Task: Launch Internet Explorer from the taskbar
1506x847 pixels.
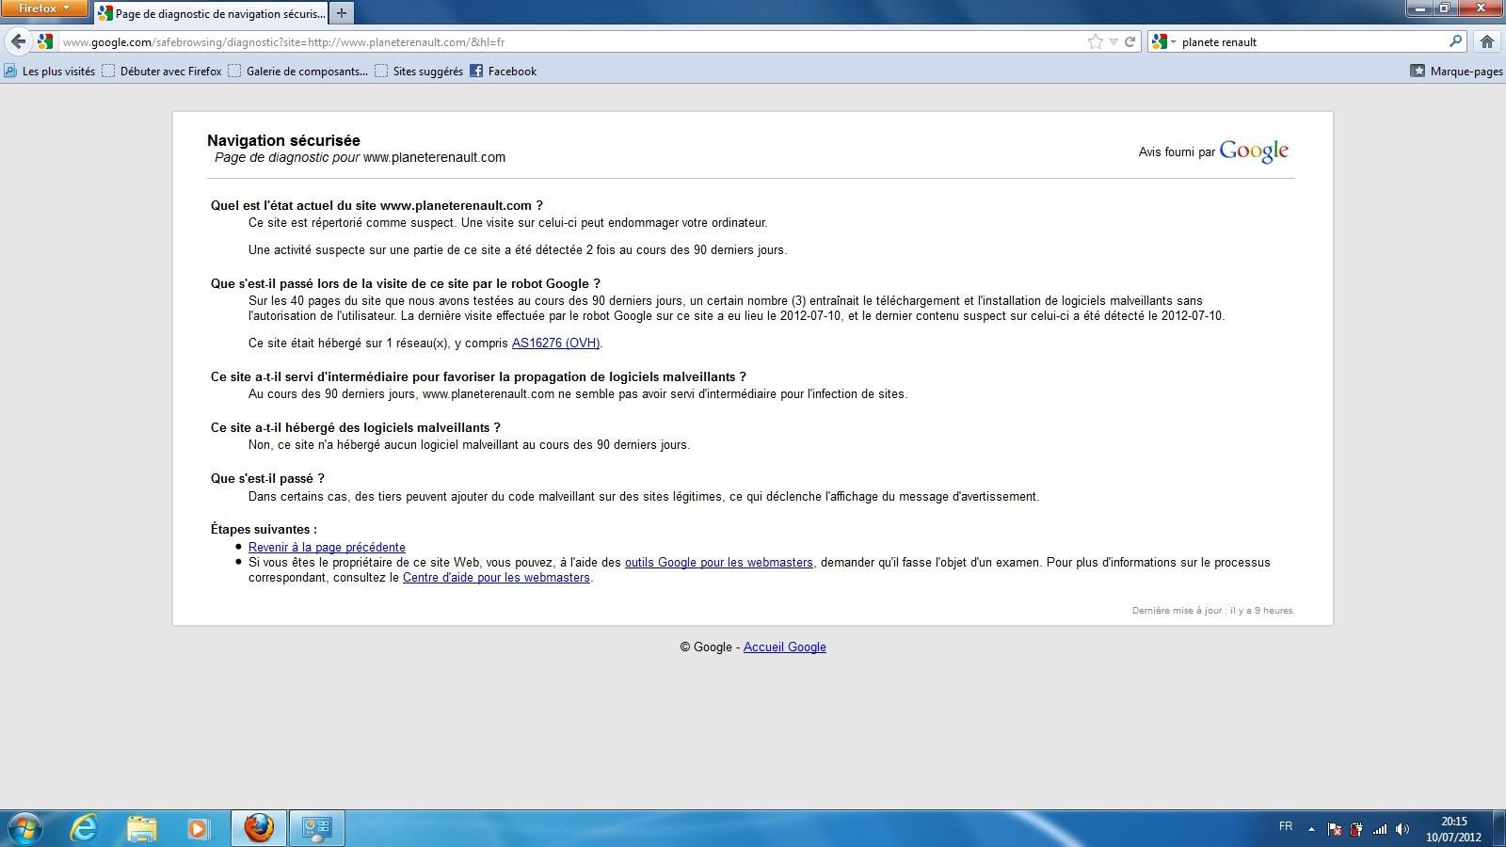Action: (x=85, y=828)
